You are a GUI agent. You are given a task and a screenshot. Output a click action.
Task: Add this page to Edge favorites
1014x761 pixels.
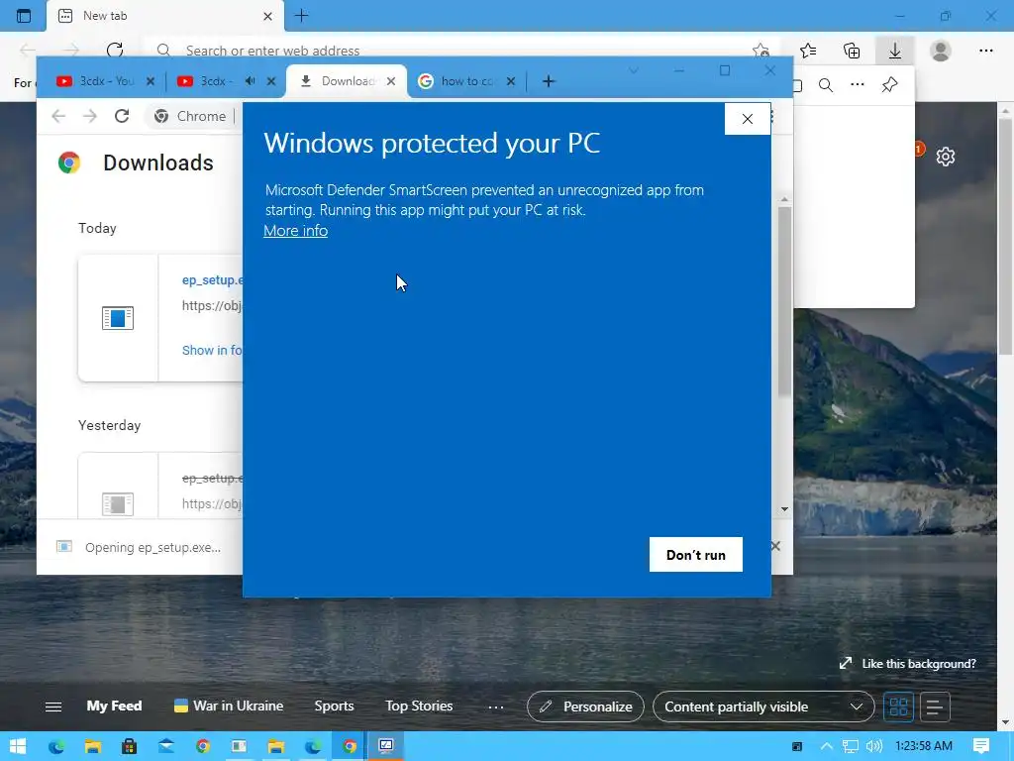point(761,51)
